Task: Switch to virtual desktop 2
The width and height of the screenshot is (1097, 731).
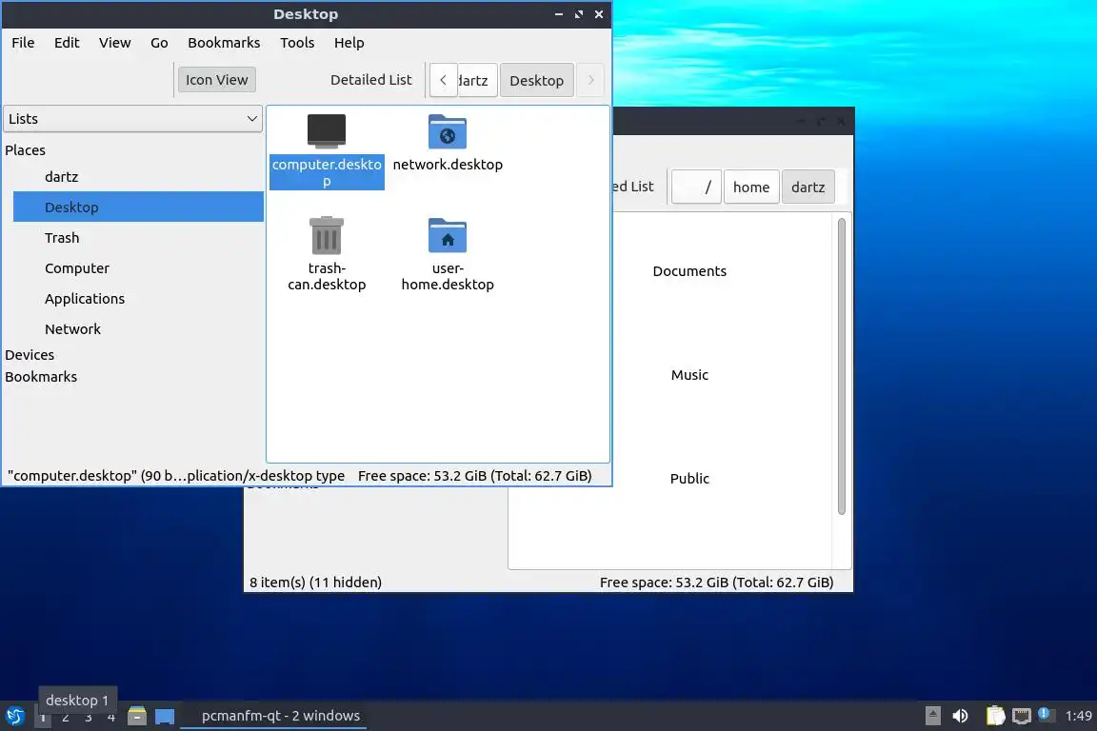Action: tap(66, 717)
